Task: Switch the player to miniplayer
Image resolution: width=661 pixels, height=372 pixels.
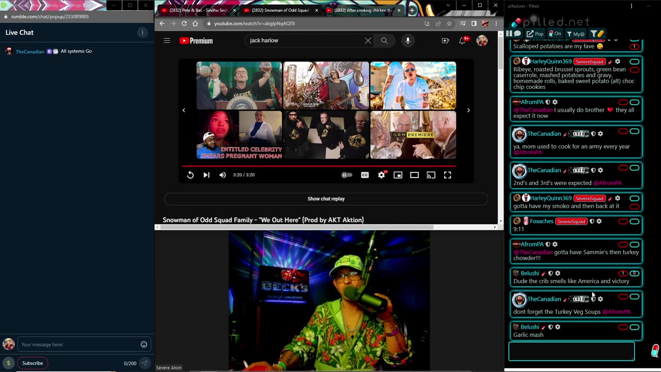Action: pos(398,175)
